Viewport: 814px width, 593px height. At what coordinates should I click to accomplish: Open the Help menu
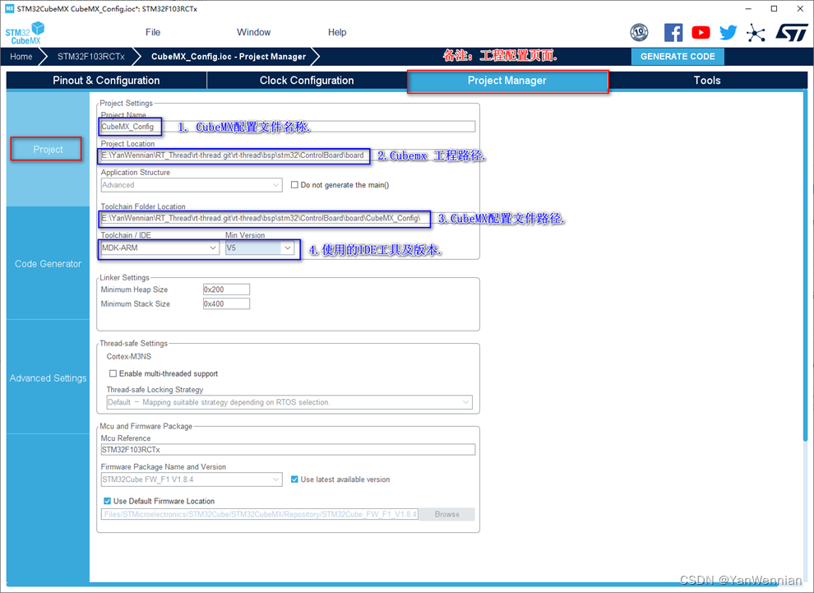tap(337, 32)
